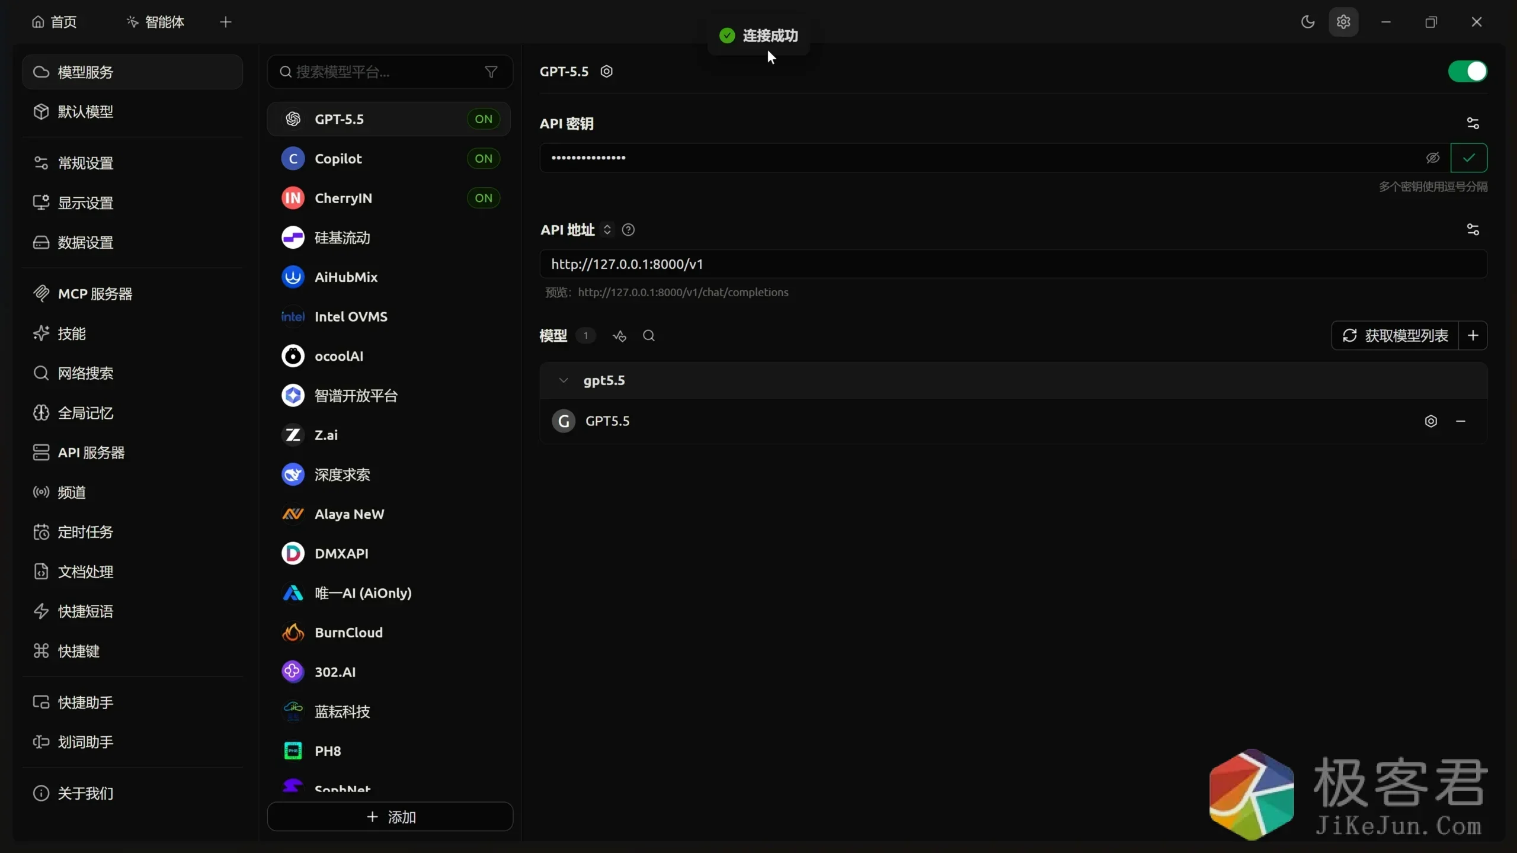This screenshot has width=1517, height=853.
Task: Open 常规设置 section
Action: pyautogui.click(x=132, y=163)
